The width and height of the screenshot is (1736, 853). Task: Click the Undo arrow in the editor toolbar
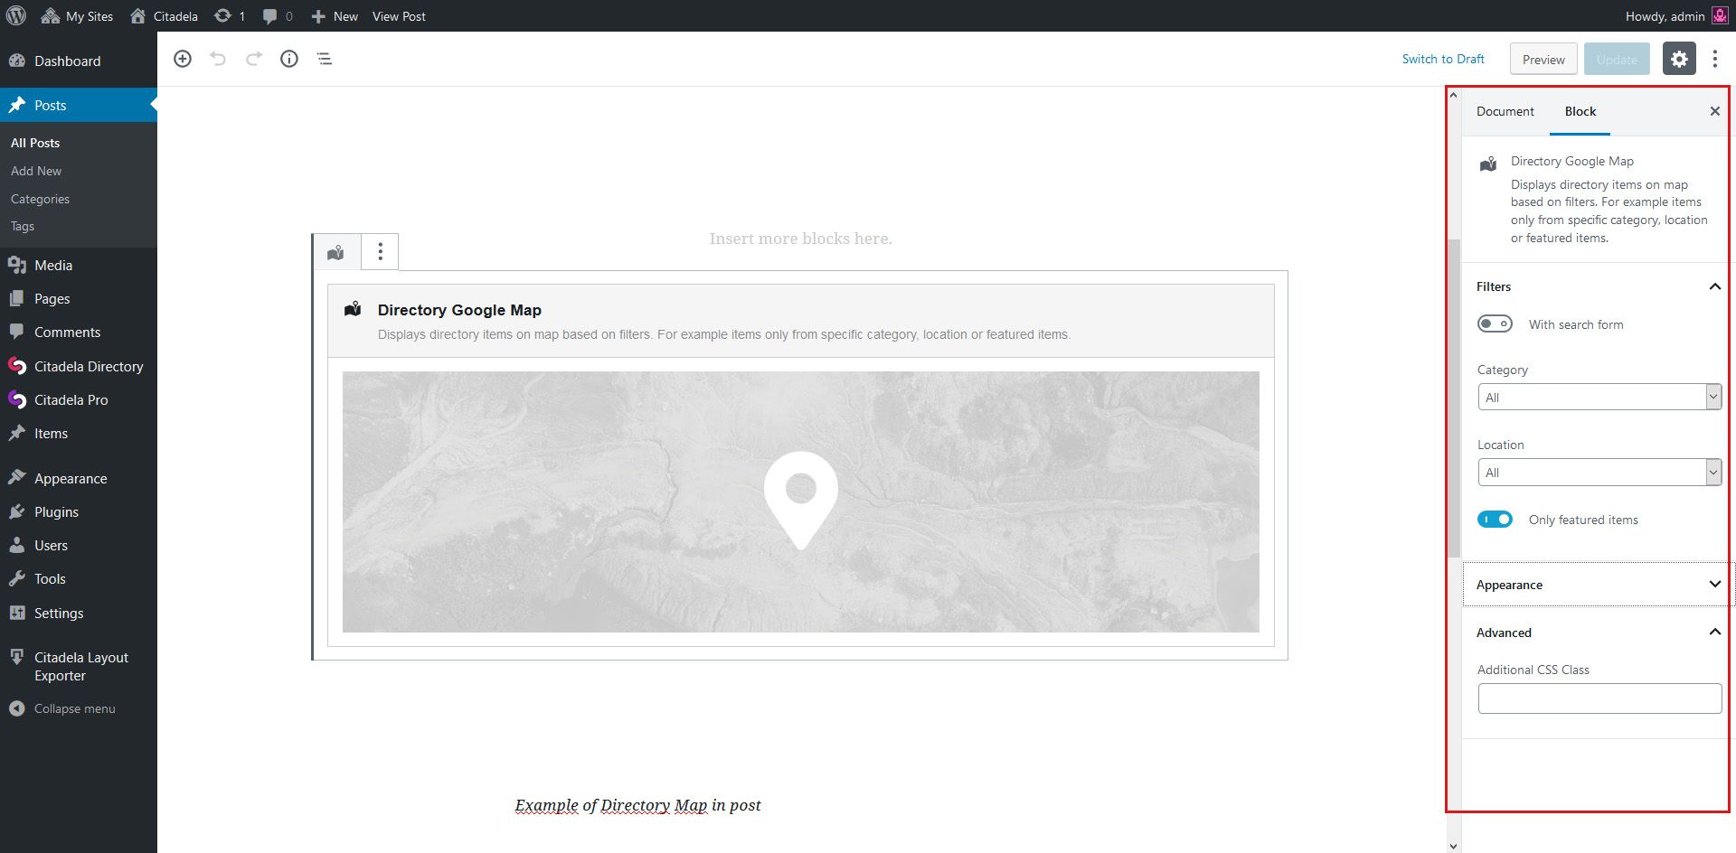(x=218, y=59)
